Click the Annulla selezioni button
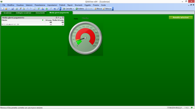The height and width of the screenshot is (109, 195). 181,17
